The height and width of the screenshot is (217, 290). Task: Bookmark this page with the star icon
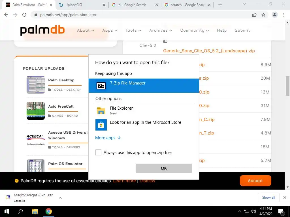click(x=263, y=15)
